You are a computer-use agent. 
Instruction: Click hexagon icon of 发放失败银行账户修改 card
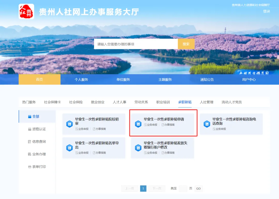[138, 148]
